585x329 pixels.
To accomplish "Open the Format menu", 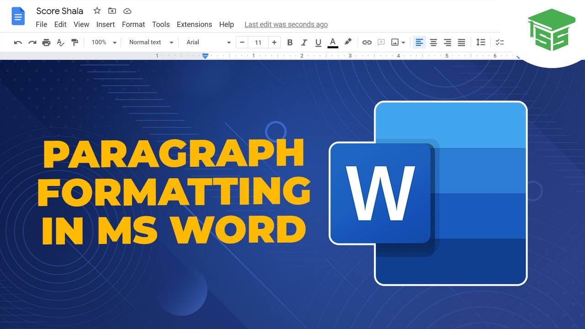I will (133, 25).
